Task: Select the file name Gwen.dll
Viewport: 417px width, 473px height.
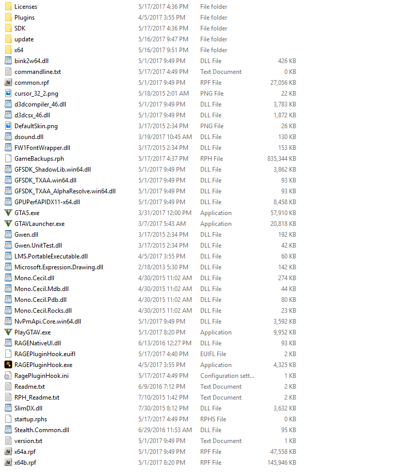Action: point(26,235)
